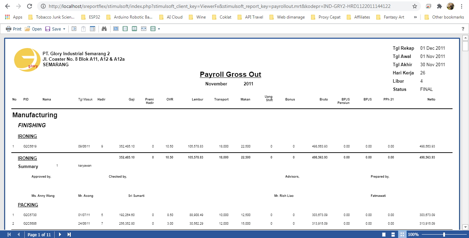Click the browser Forward arrow
This screenshot has width=469, height=238.
tap(19, 6)
